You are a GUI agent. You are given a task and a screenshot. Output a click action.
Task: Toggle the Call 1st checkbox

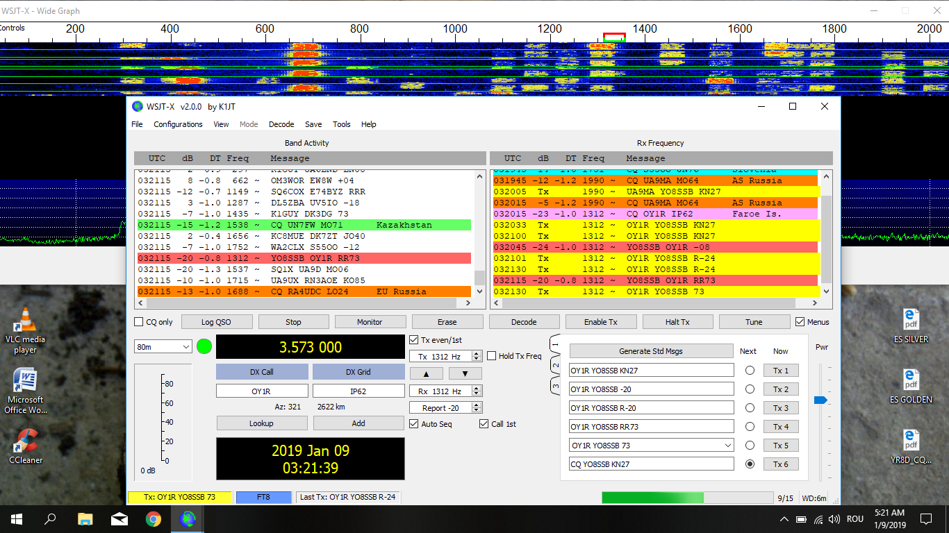coord(484,424)
